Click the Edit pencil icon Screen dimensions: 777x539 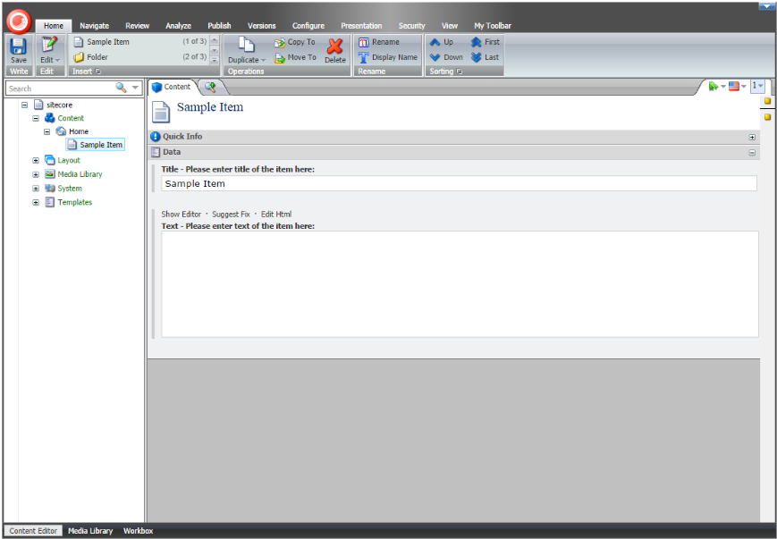49,44
